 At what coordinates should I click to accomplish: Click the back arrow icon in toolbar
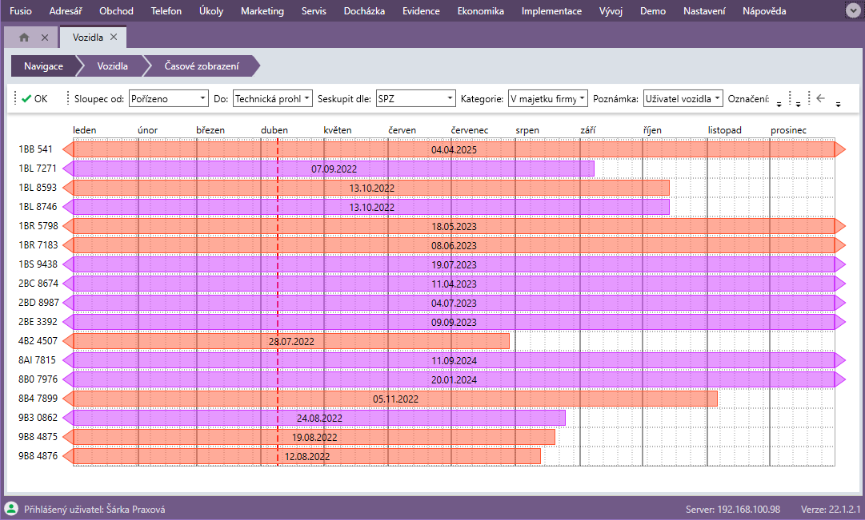(x=820, y=98)
